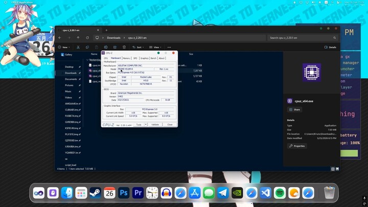Switch to the Graphics tab in CPU-Z

tap(144, 58)
